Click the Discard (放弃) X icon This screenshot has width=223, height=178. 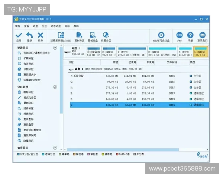(x=41, y=35)
